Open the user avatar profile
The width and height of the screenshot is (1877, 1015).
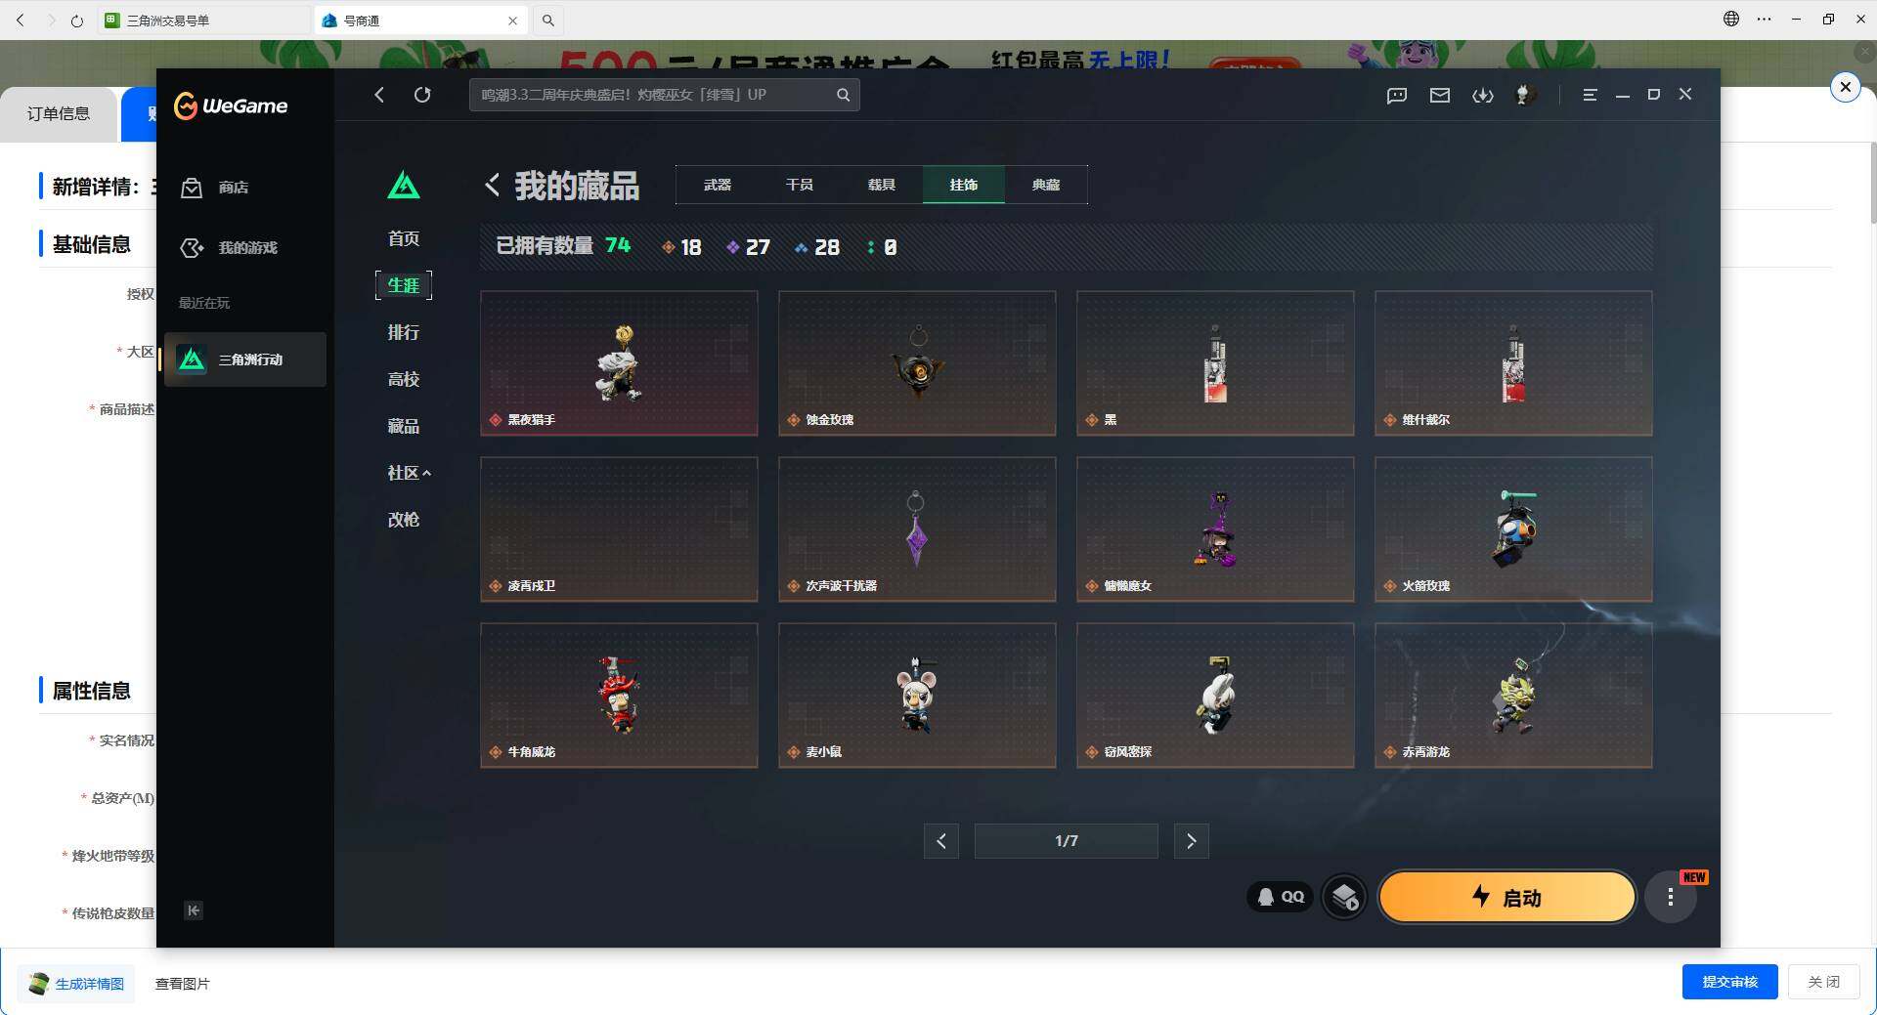pyautogui.click(x=1524, y=95)
